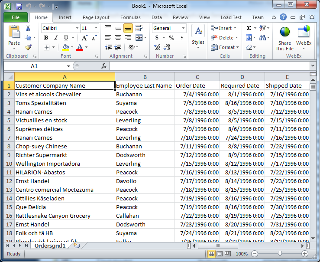Switch to Page Layout view in status bar
This screenshot has height=262, width=320.
(220, 254)
